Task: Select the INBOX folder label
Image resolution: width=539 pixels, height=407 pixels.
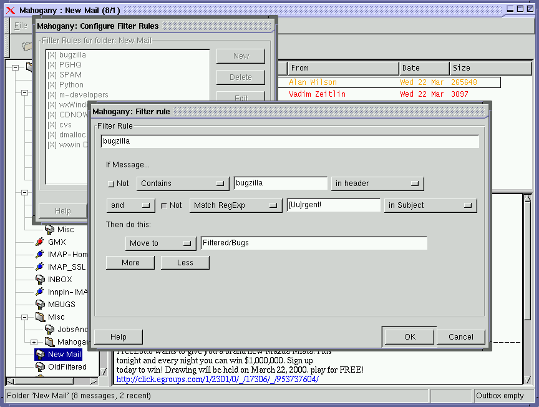Action: tap(60, 280)
